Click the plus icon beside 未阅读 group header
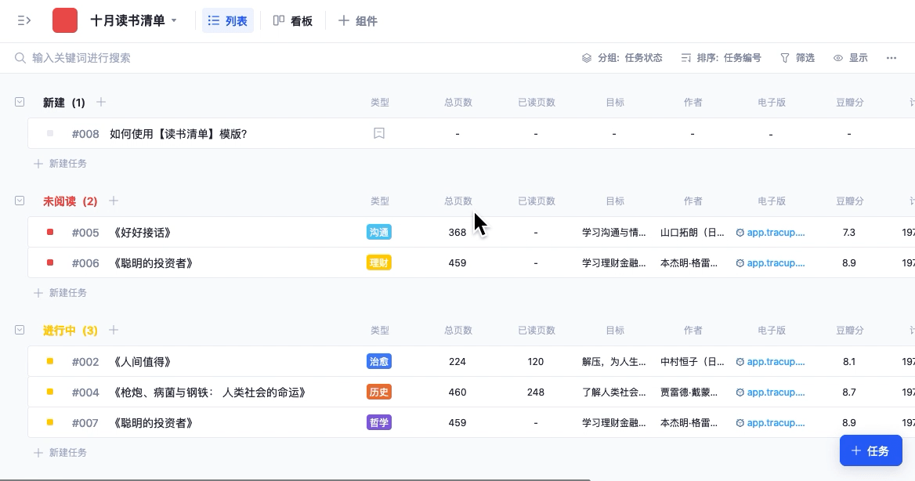Viewport: 915px width, 481px height. coord(114,201)
